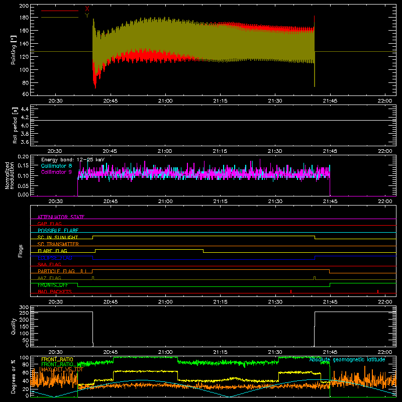Select the ECLIPSE_FLAG label
This screenshot has height=402, width=402.
pyautogui.click(x=55, y=258)
